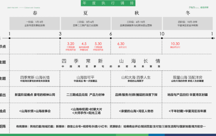216x136 pixels.
Task: Click the red 5.30 milestone date
Action: (x=98, y=44)
